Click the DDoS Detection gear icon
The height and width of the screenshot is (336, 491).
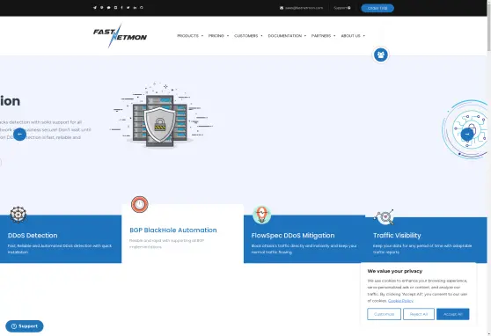pos(18,215)
